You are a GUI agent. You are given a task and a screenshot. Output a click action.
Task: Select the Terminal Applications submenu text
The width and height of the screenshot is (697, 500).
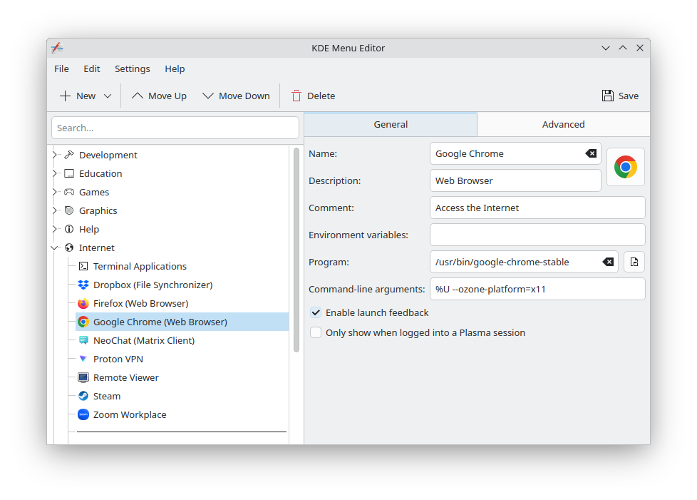[140, 266]
